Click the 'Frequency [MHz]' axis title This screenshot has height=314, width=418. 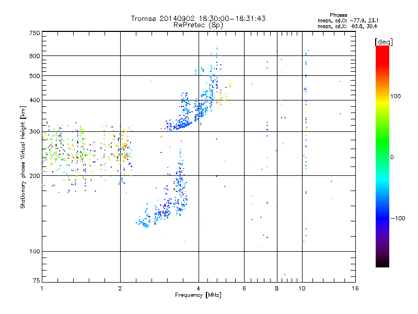coord(198,295)
